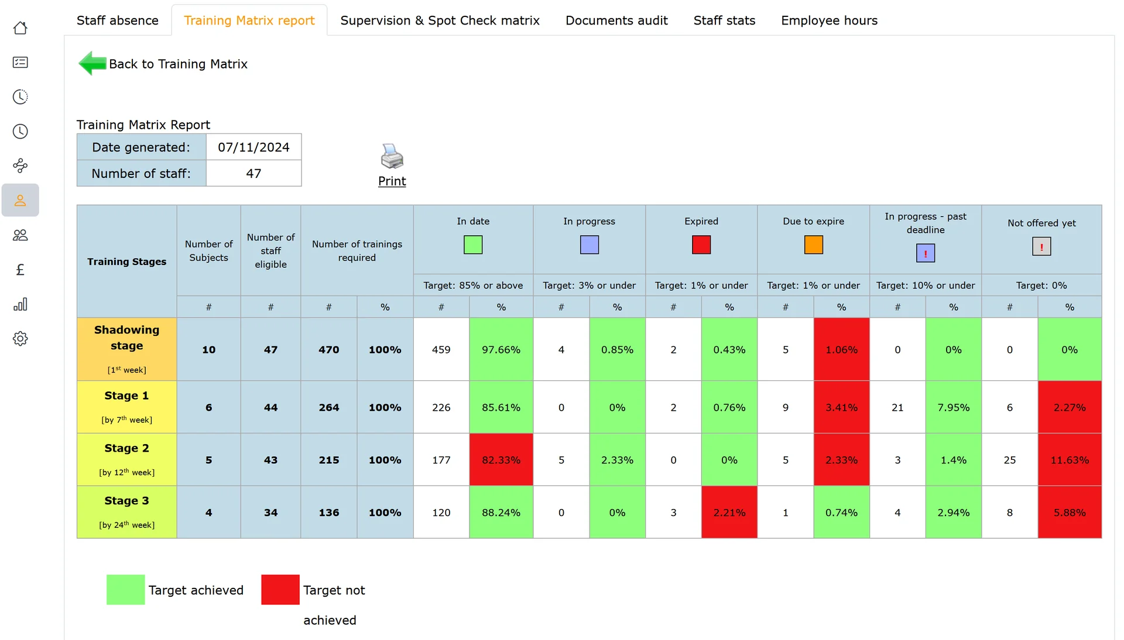Screen dimensions: 1124x640
Task: Open the bar chart reports icon
Action: 20,304
